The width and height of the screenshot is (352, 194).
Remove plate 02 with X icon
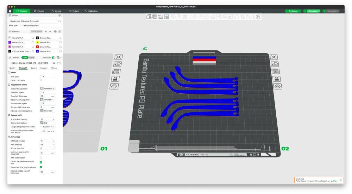274,57
